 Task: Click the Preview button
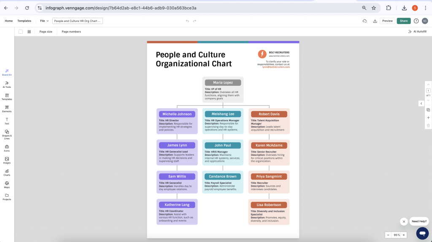tap(387, 21)
